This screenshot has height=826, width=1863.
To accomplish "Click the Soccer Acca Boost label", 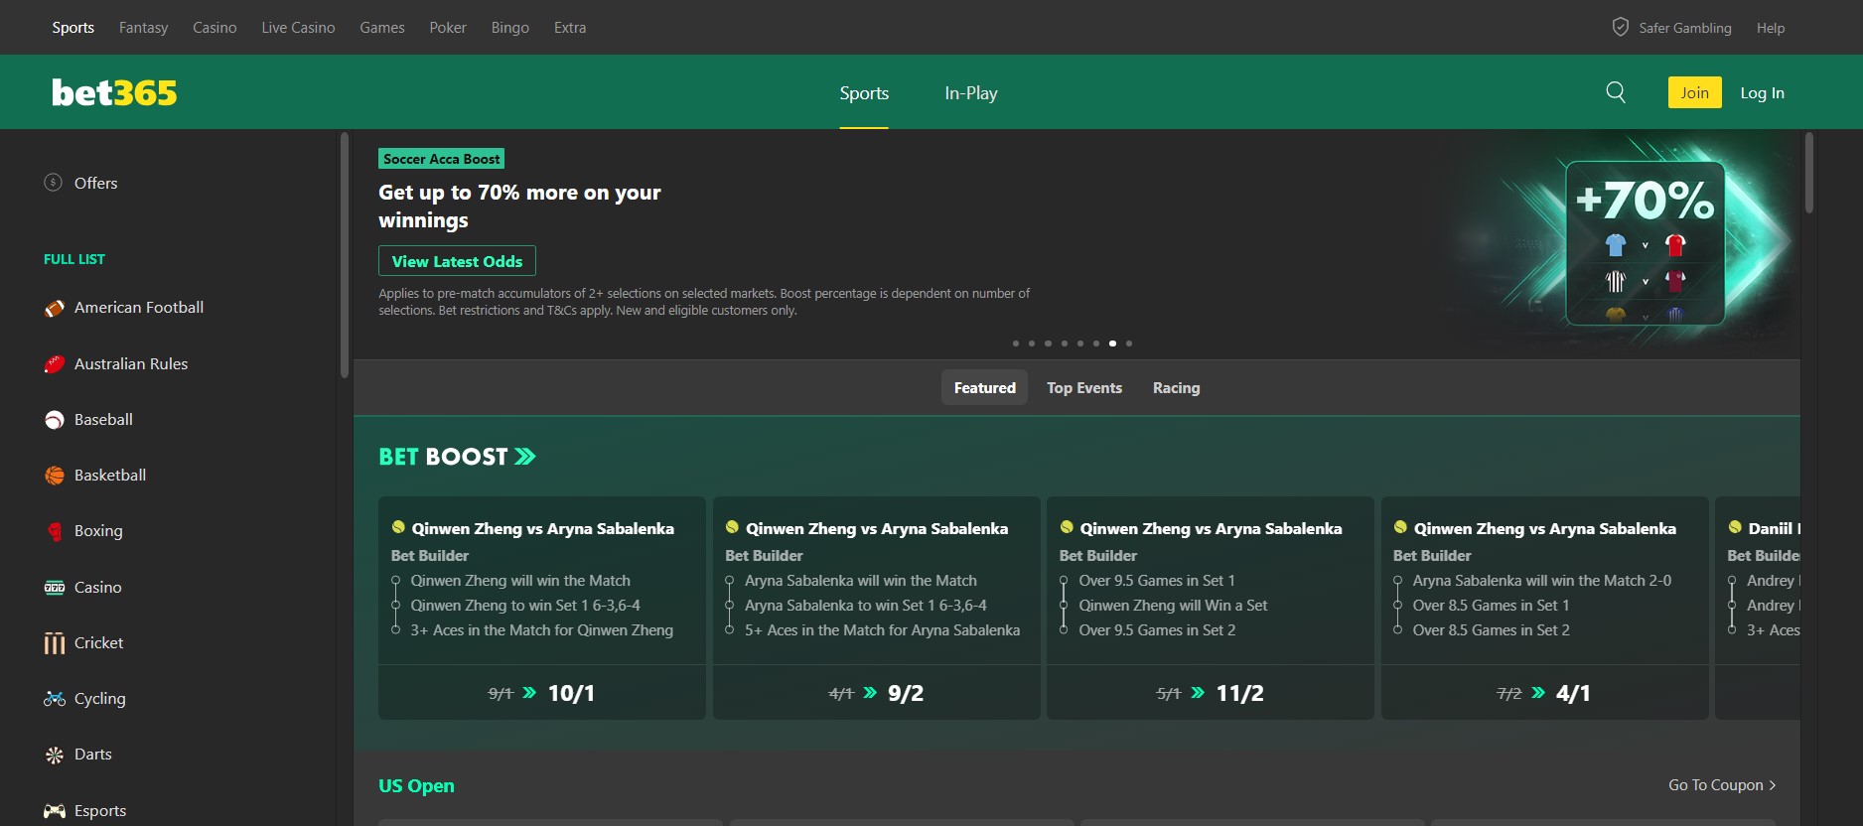I will [442, 159].
